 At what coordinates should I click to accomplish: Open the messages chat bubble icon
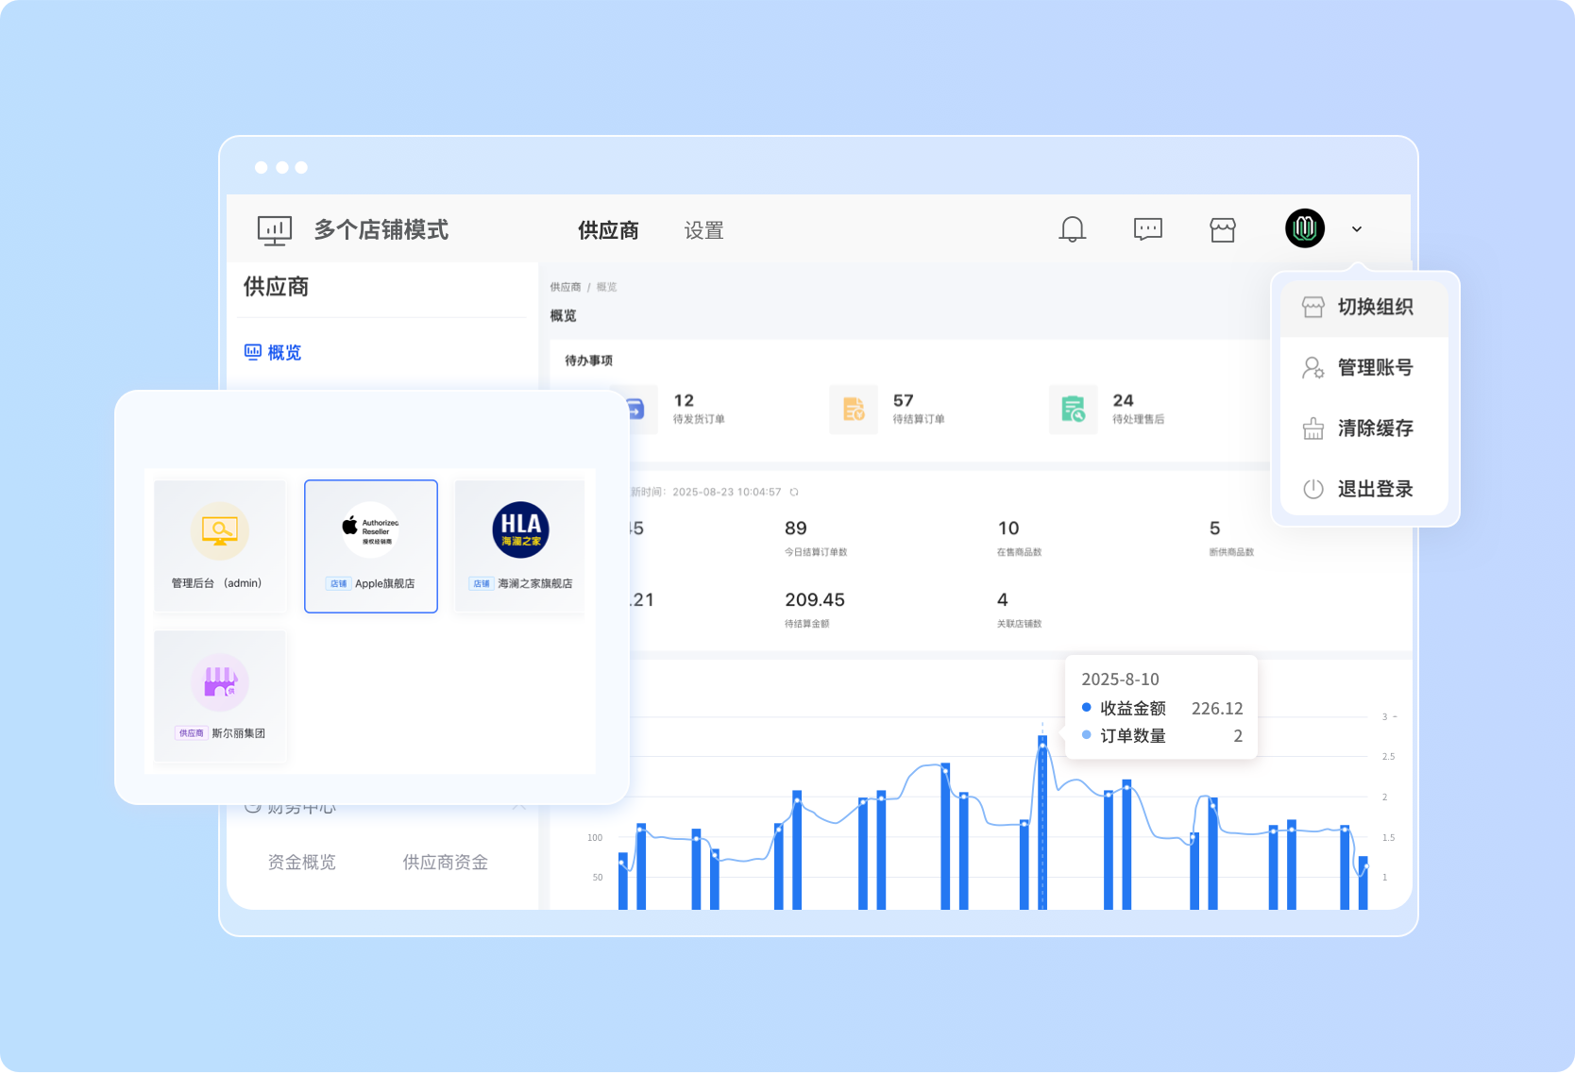pos(1147,229)
